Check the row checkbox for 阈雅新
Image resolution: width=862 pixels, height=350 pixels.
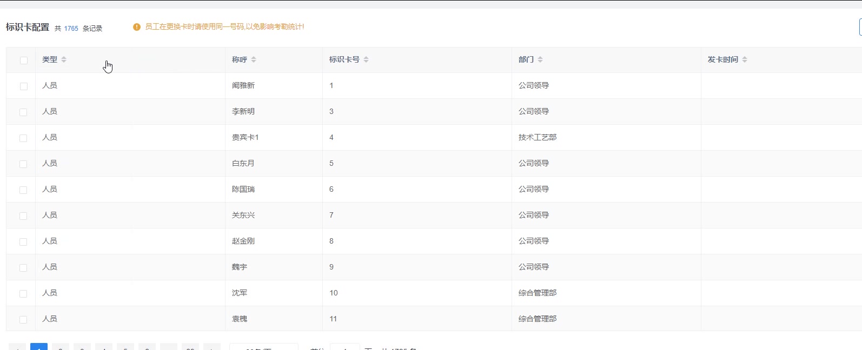[x=24, y=86]
